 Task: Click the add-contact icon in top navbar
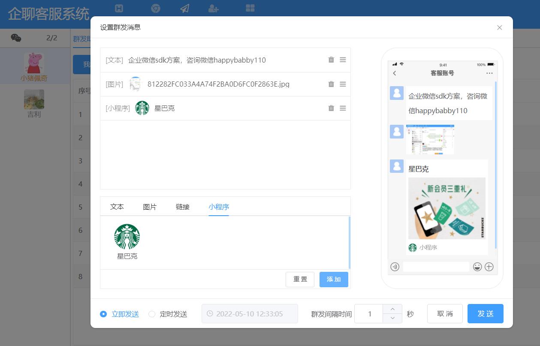tap(213, 9)
